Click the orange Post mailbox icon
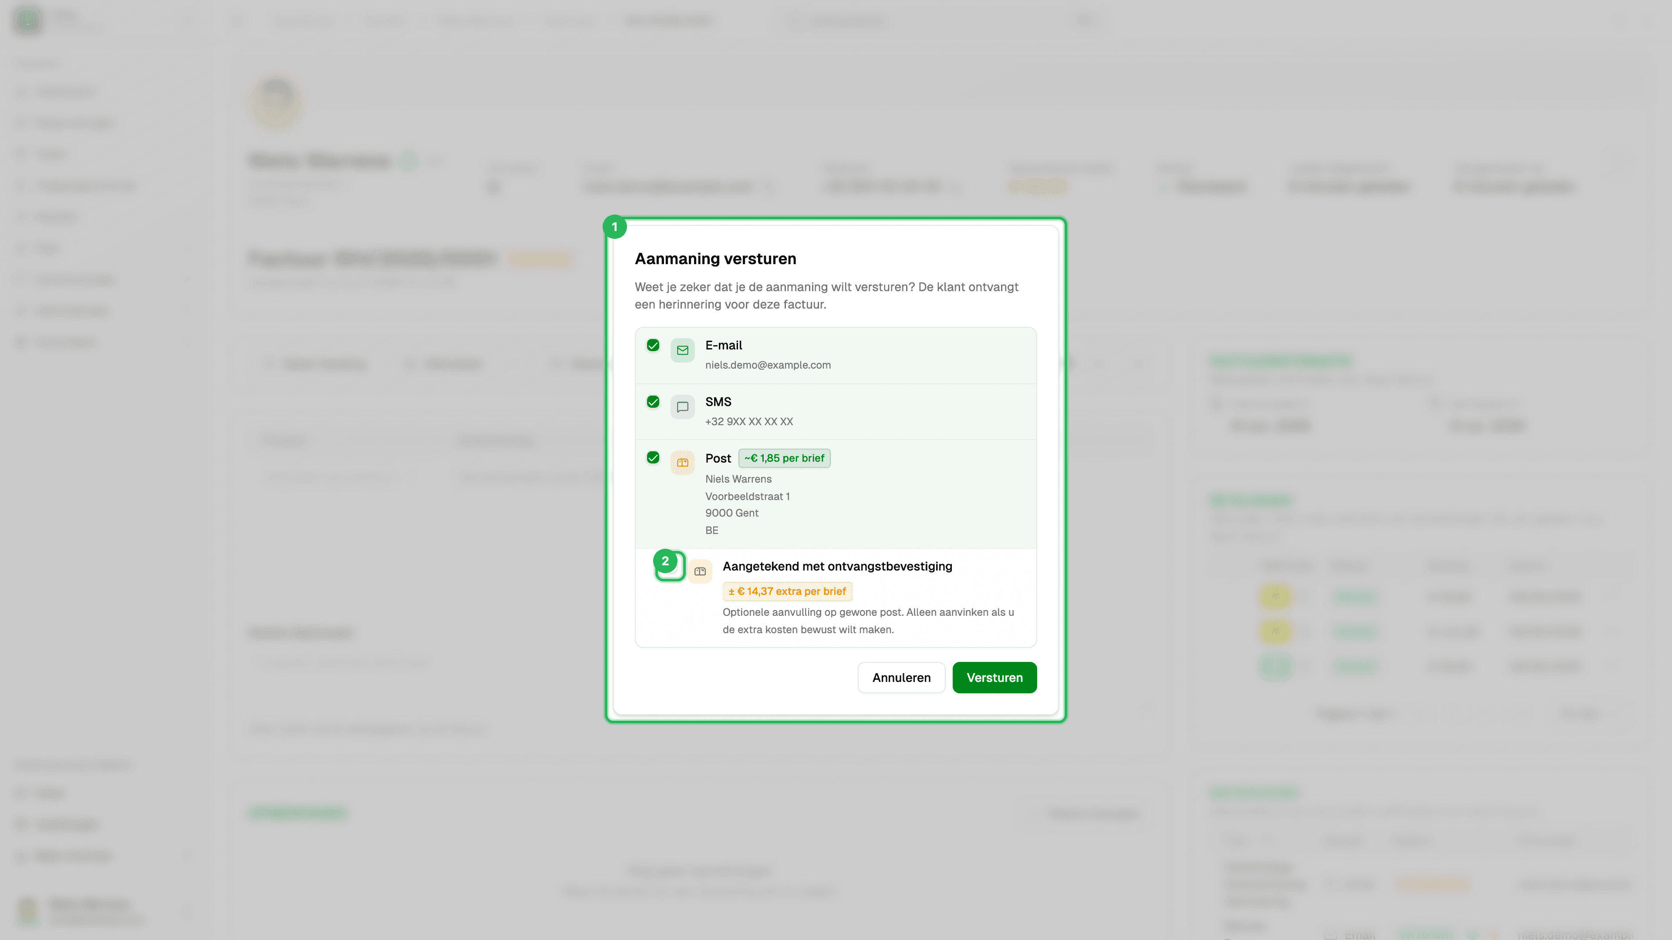1672x940 pixels. pyautogui.click(x=682, y=463)
